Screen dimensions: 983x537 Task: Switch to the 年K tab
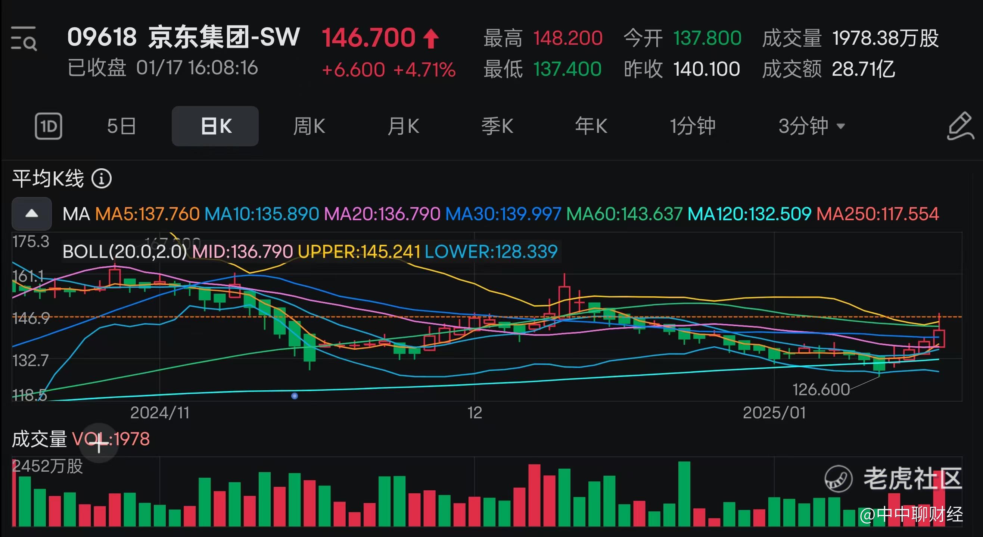(591, 126)
